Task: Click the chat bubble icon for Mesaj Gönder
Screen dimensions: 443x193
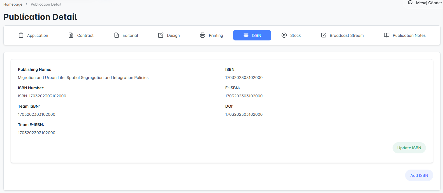Action: [410, 3]
